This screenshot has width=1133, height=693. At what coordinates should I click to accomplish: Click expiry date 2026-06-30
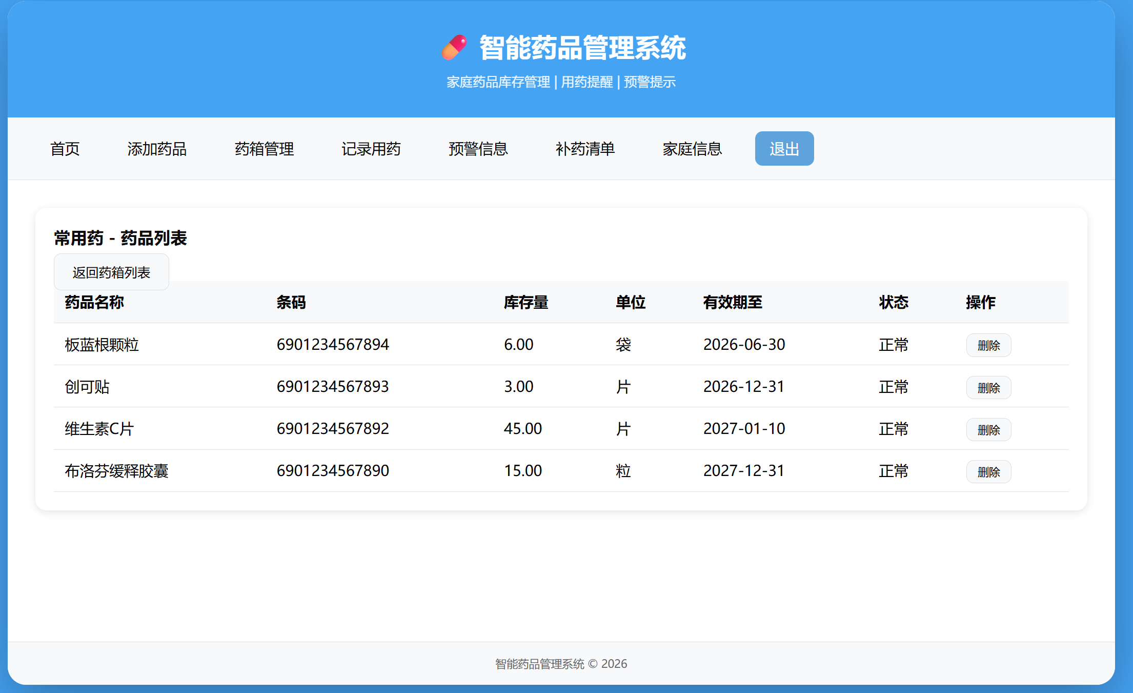[x=744, y=345]
